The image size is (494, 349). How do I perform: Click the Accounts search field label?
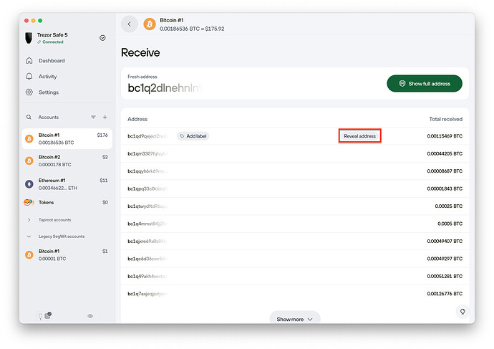pyautogui.click(x=49, y=117)
